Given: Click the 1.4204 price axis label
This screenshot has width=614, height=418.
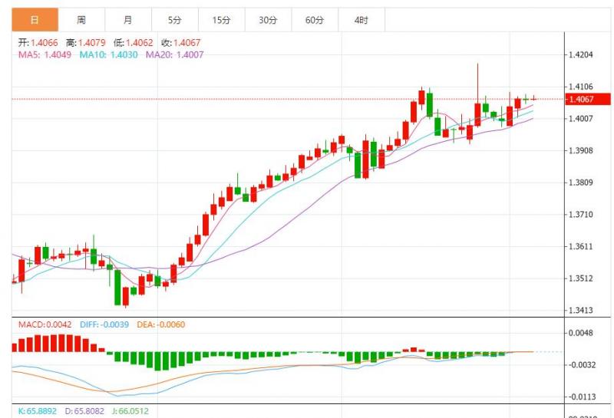Looking at the screenshot, I should tap(581, 54).
